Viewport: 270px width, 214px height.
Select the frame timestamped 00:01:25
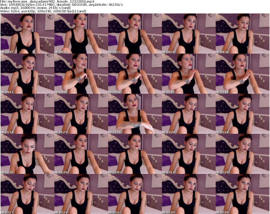(81, 114)
